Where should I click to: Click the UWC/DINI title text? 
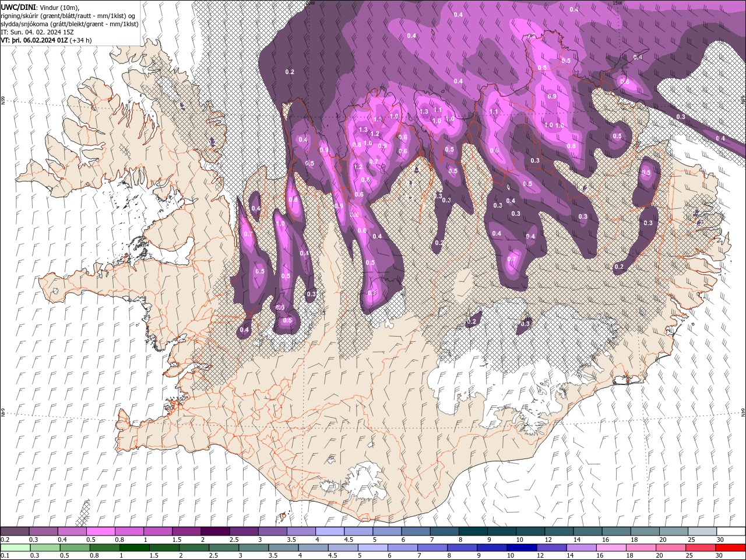[x=17, y=7]
